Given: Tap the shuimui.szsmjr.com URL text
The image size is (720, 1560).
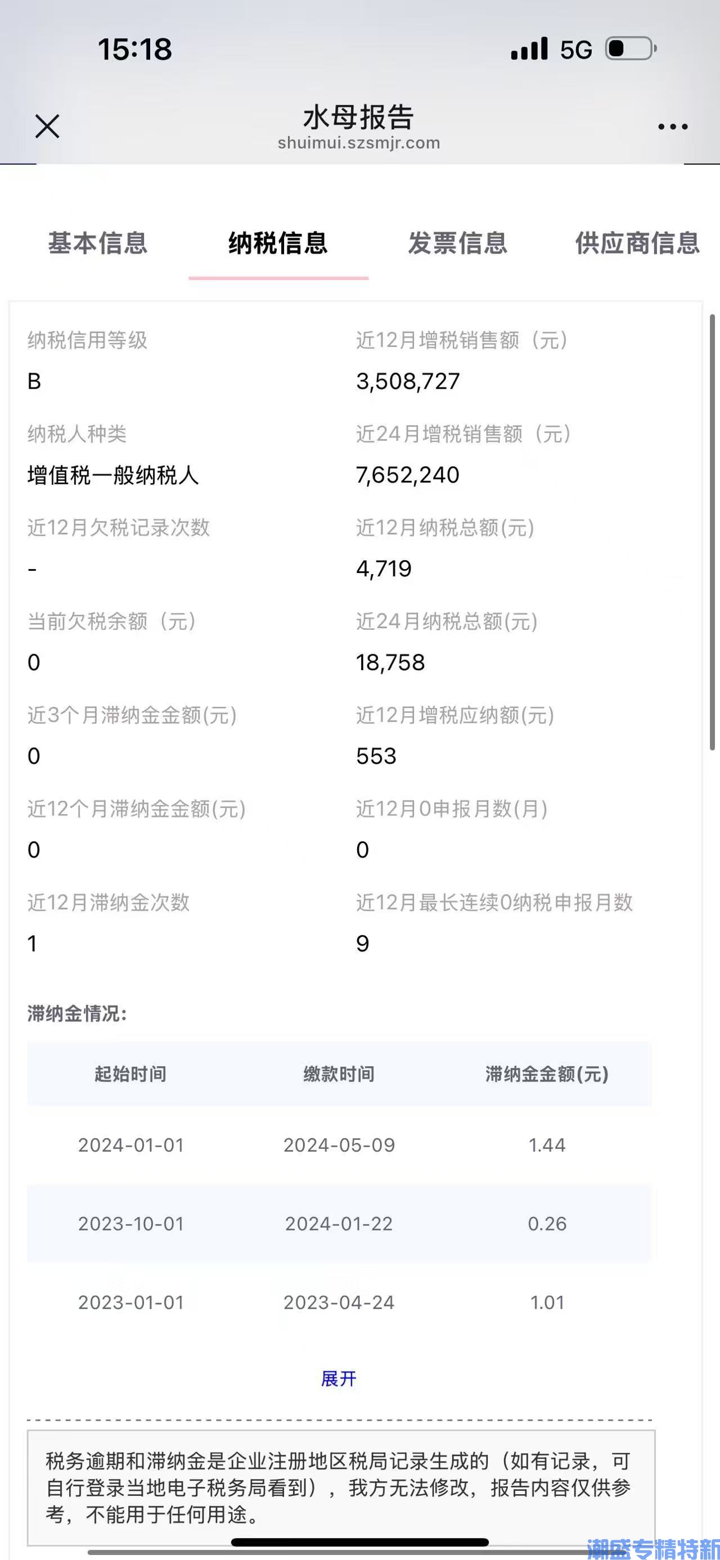Looking at the screenshot, I should [x=359, y=143].
